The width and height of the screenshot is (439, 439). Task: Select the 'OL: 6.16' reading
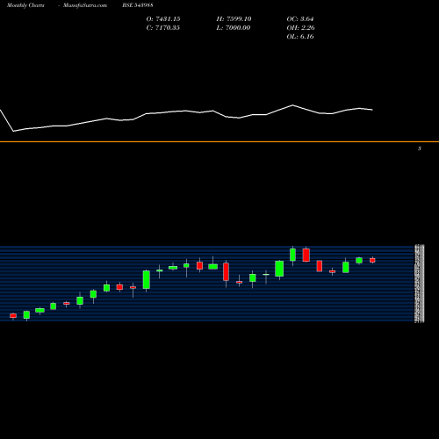[x=300, y=37]
